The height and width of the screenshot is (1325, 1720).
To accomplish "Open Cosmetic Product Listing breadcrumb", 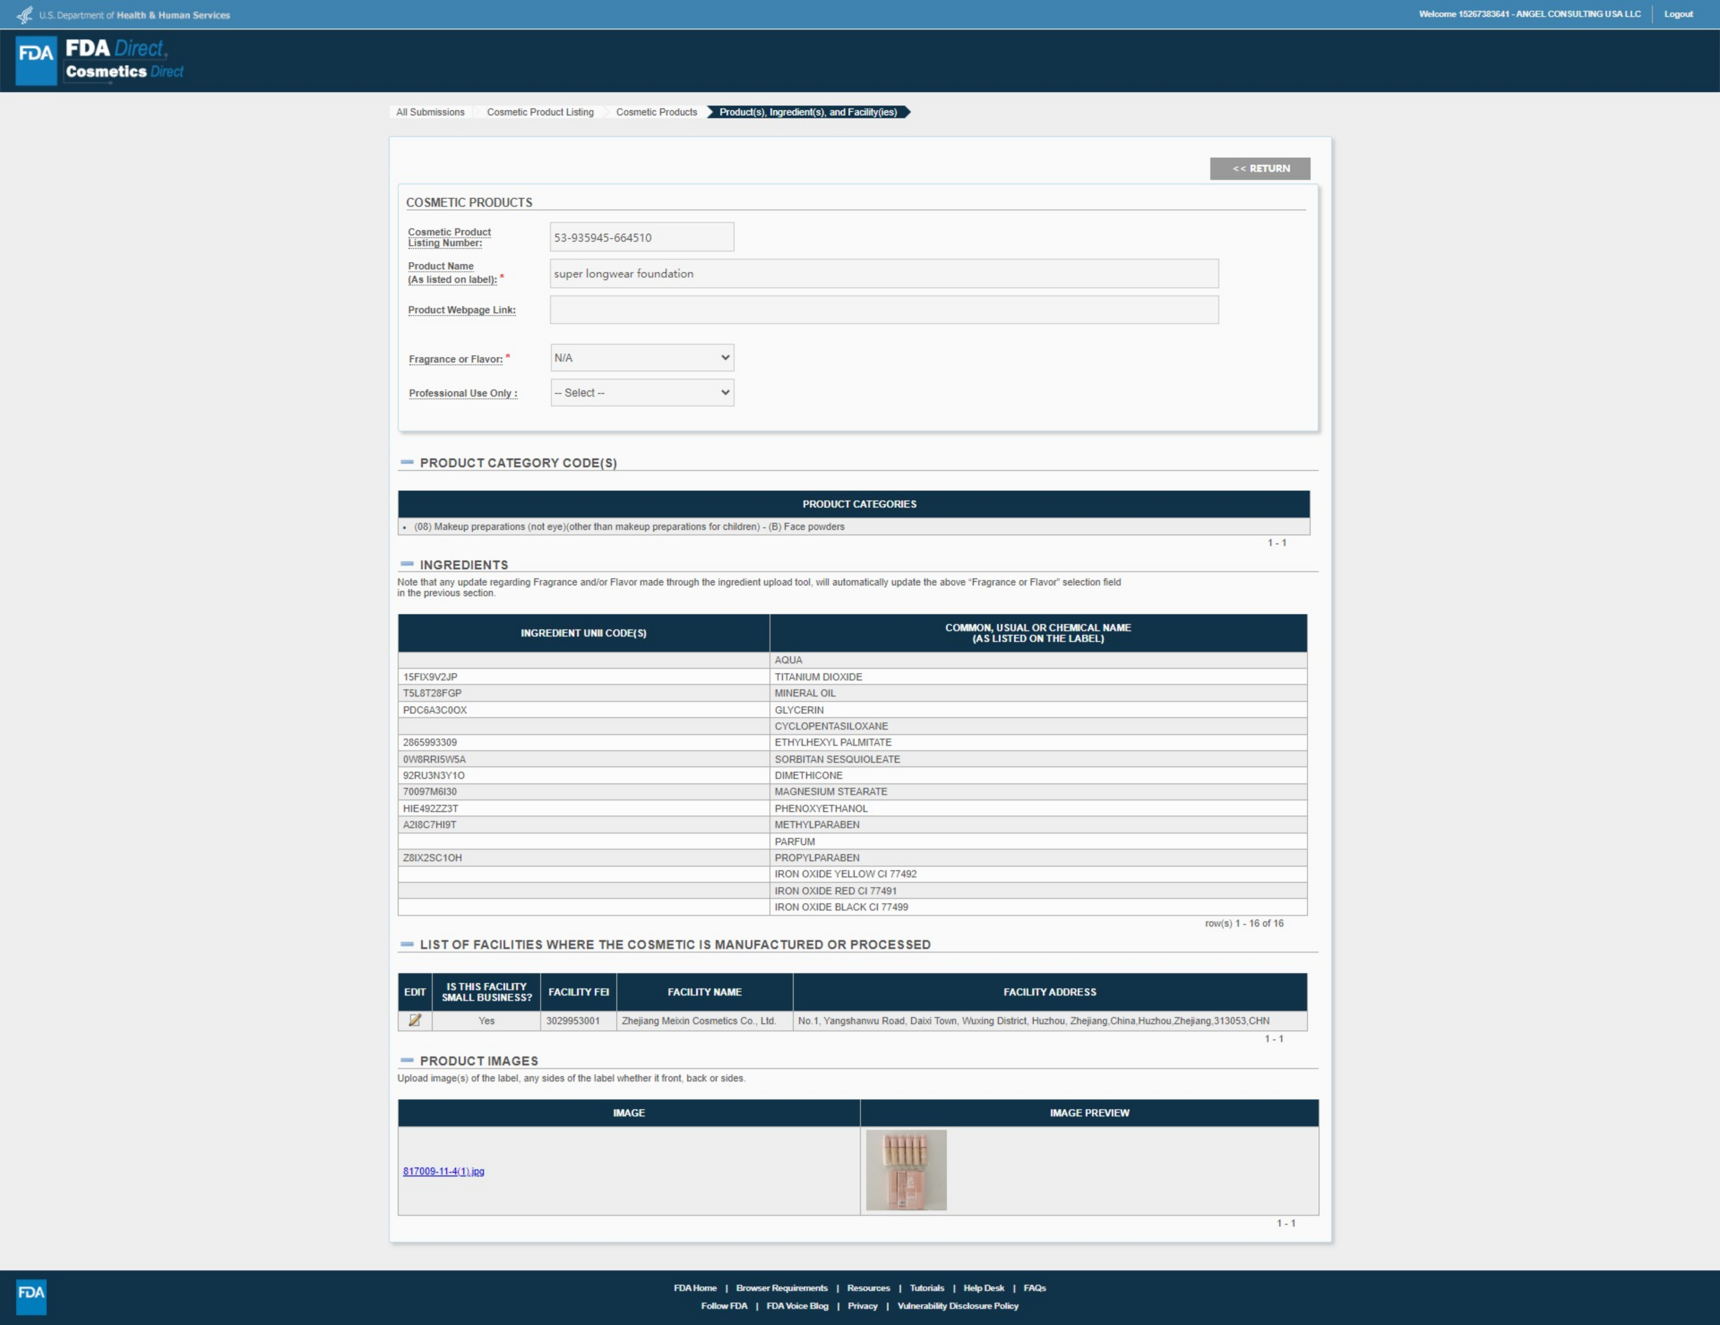I will click(540, 112).
